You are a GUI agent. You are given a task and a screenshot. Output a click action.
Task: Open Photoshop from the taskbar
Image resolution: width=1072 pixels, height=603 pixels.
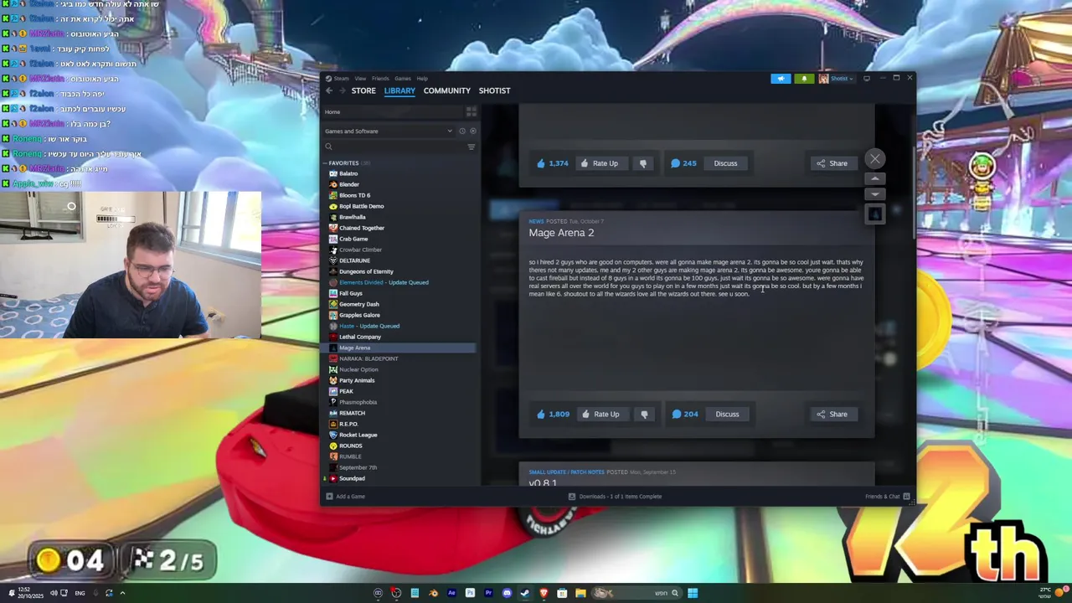click(x=470, y=593)
